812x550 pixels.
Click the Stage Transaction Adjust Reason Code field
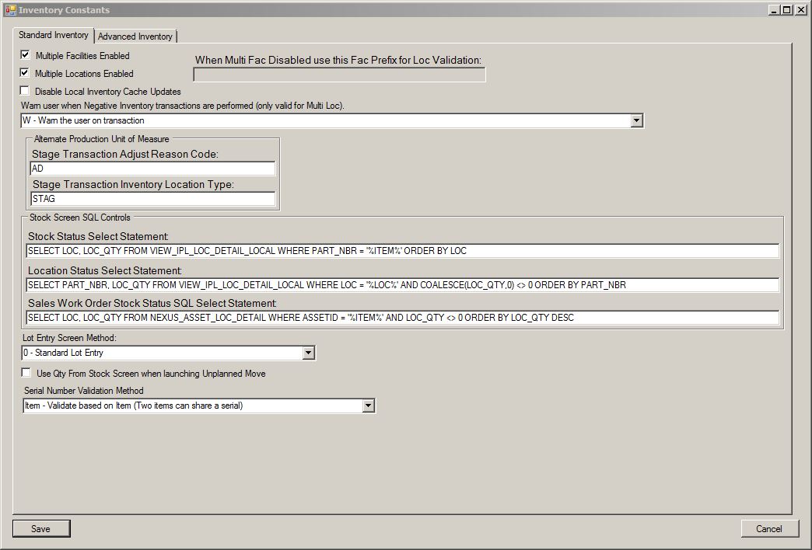pyautogui.click(x=152, y=169)
